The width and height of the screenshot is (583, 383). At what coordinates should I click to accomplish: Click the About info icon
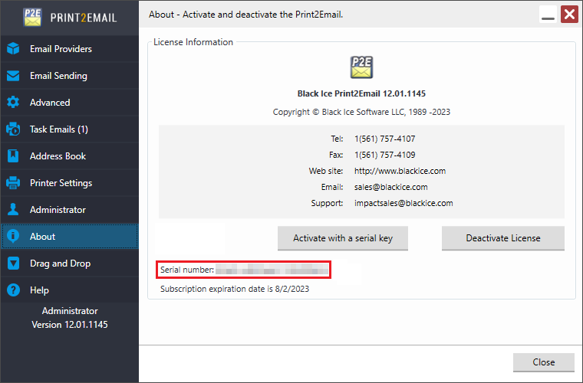point(13,237)
